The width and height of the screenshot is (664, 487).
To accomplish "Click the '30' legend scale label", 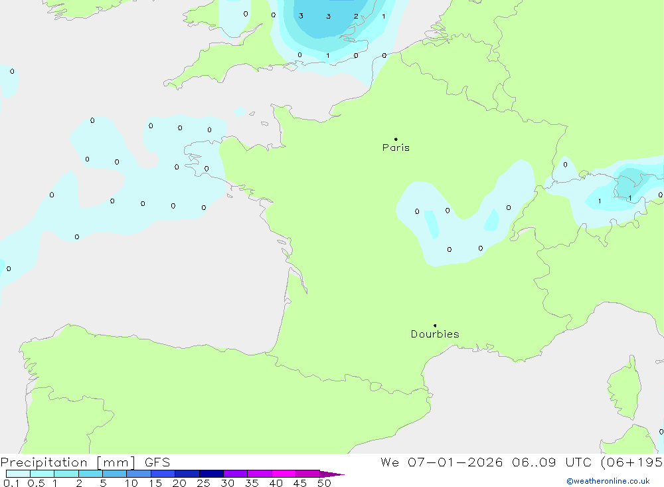I will pos(227,483).
